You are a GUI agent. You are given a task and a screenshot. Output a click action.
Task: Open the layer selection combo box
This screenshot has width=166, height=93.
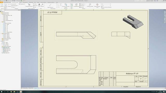pos(106,4)
